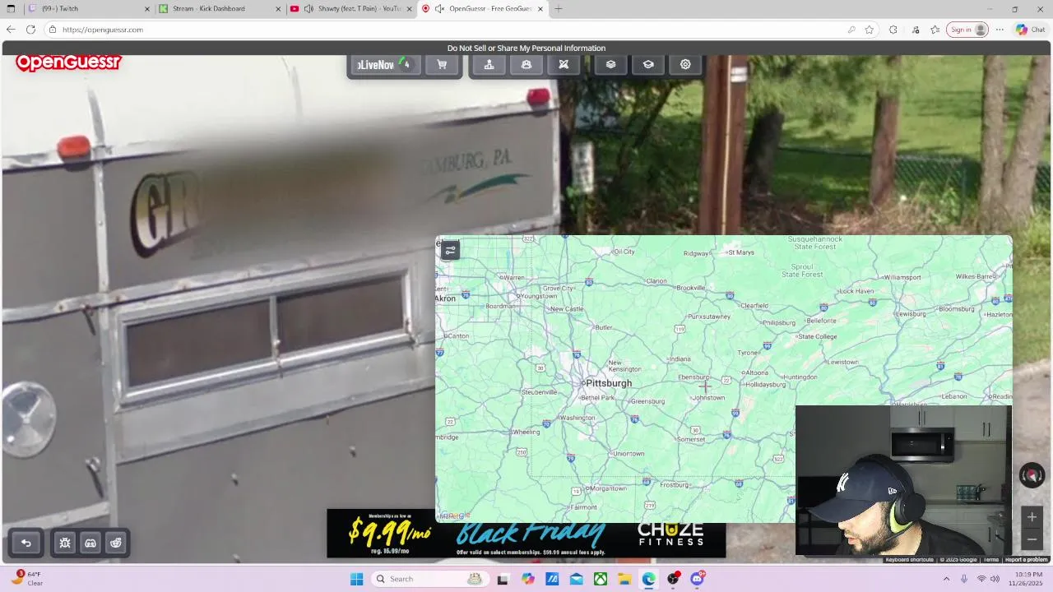Open the taskbar microphone icon
This screenshot has width=1053, height=592.
(x=964, y=579)
